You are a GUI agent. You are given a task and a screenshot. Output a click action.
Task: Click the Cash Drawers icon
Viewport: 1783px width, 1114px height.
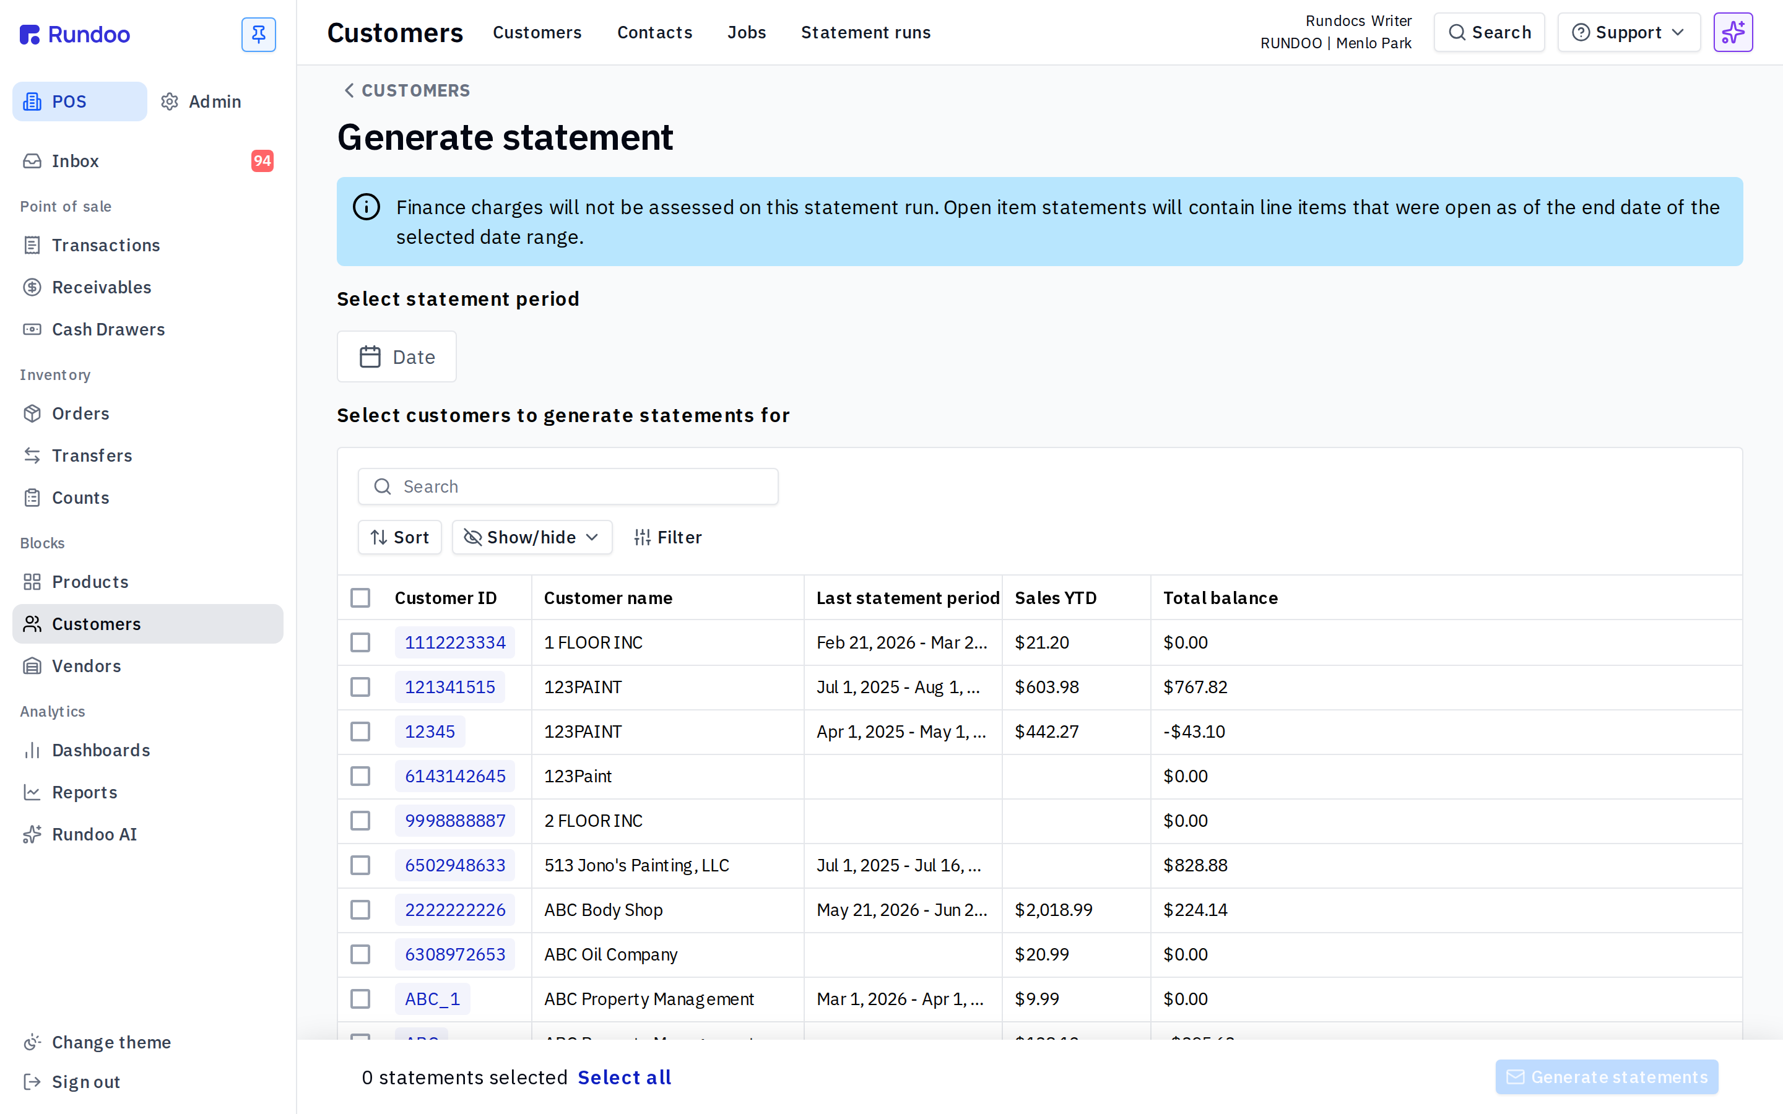coord(32,329)
